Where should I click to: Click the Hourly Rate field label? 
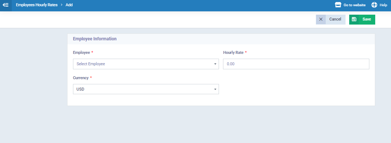pyautogui.click(x=233, y=52)
